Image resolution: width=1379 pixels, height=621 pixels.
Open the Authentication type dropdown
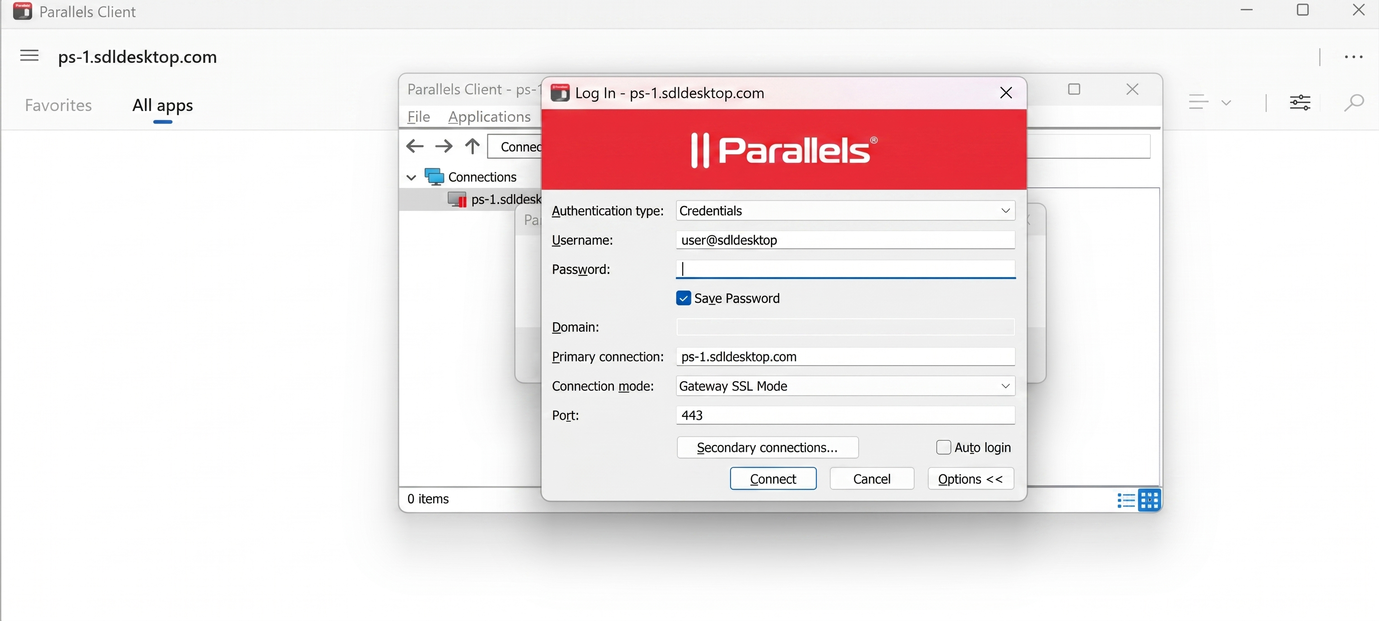pos(1005,210)
